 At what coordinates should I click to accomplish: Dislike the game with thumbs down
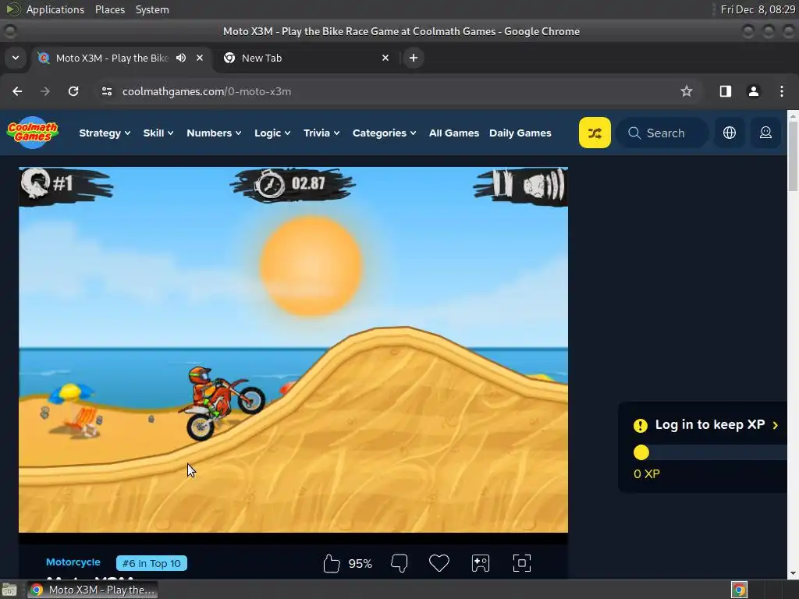coord(399,563)
